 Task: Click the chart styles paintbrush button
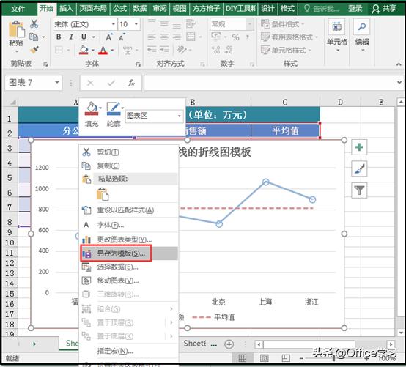359,168
